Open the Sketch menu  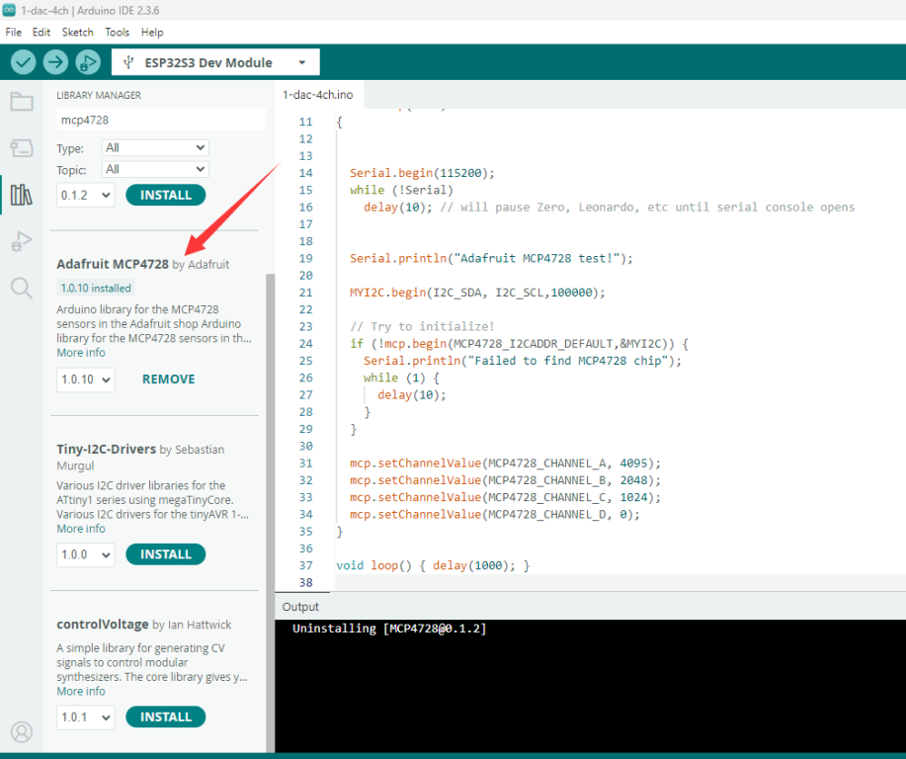(77, 33)
